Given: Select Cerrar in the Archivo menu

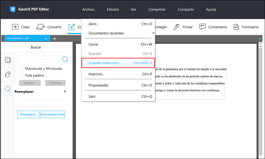Looking at the screenshot, I should click(118, 44).
